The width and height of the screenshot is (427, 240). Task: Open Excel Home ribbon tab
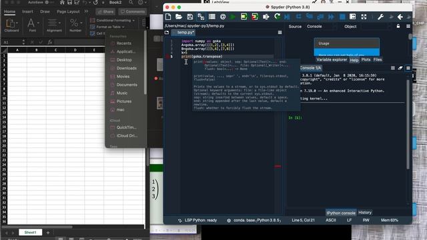tap(9, 12)
